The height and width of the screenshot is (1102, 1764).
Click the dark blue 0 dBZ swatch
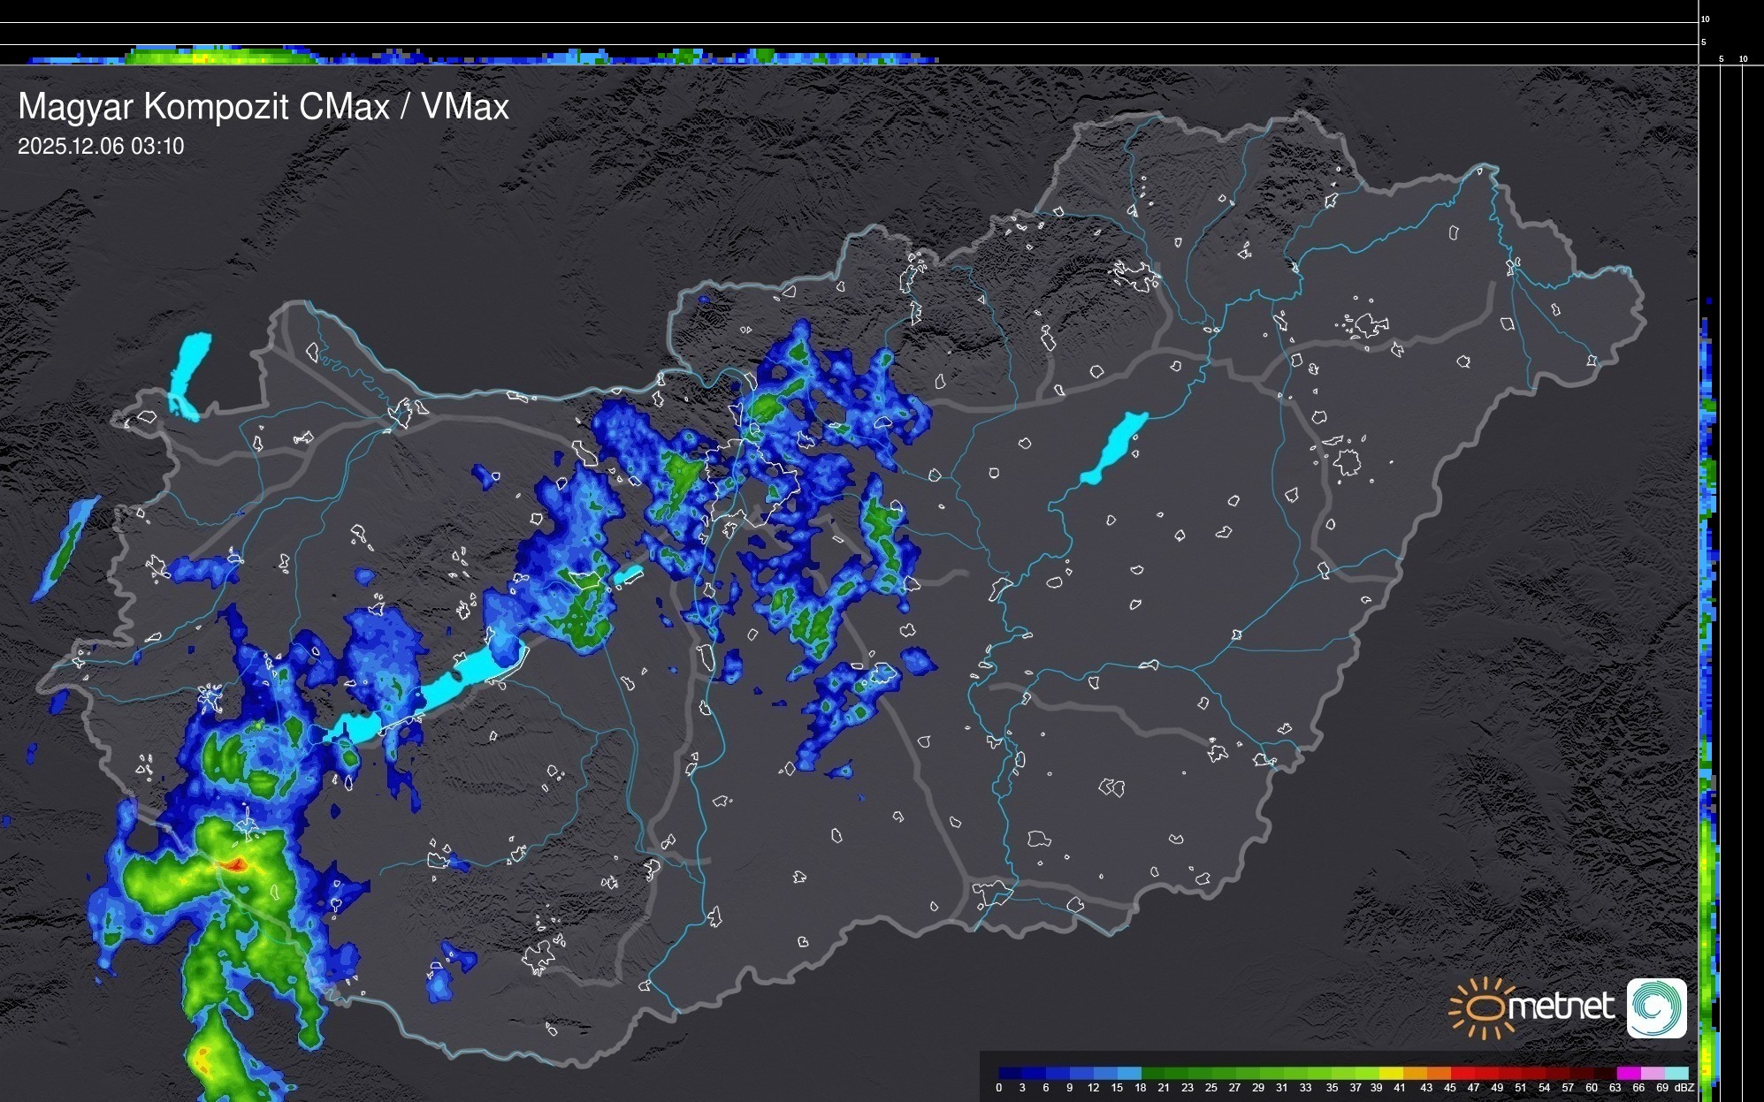(1011, 1073)
